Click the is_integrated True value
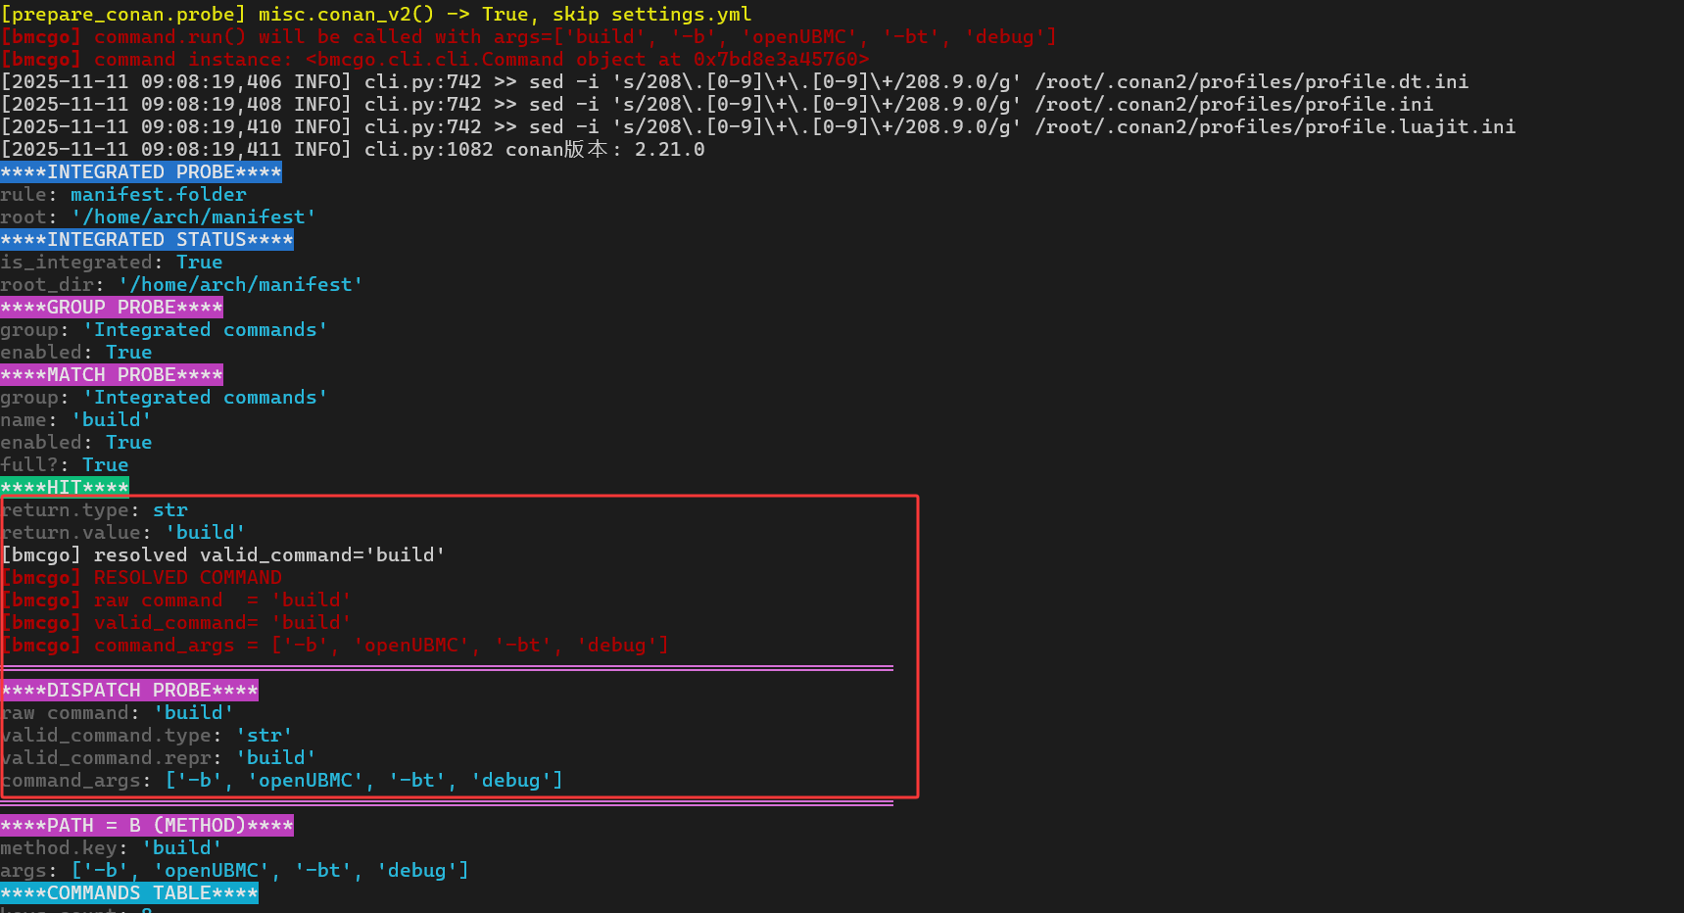 coord(199,263)
